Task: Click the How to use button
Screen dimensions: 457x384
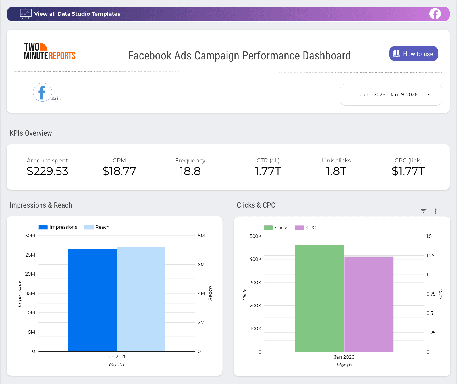Action: coord(414,53)
